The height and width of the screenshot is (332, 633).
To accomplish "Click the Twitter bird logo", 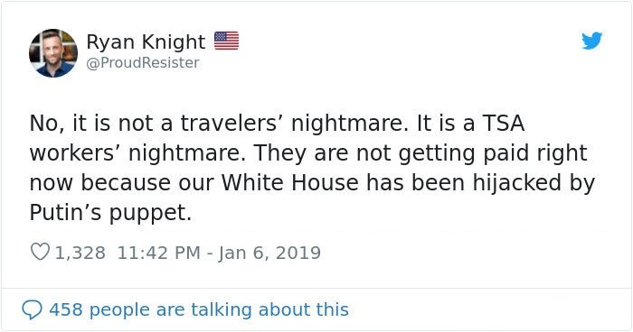I will tap(591, 41).
